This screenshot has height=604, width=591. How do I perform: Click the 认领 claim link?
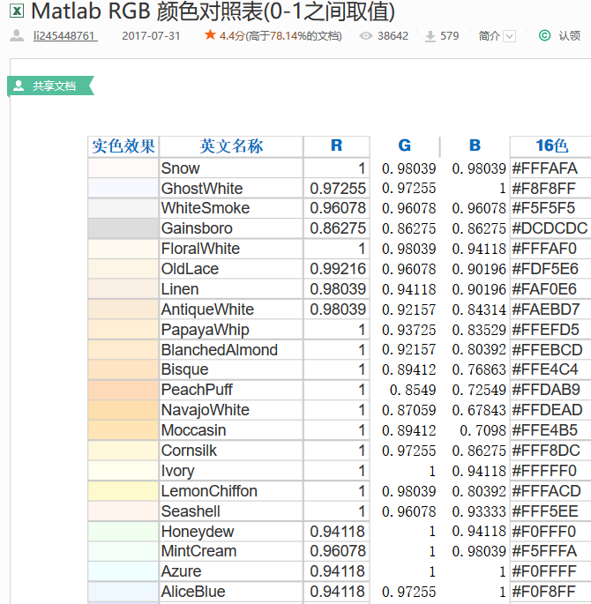(570, 36)
